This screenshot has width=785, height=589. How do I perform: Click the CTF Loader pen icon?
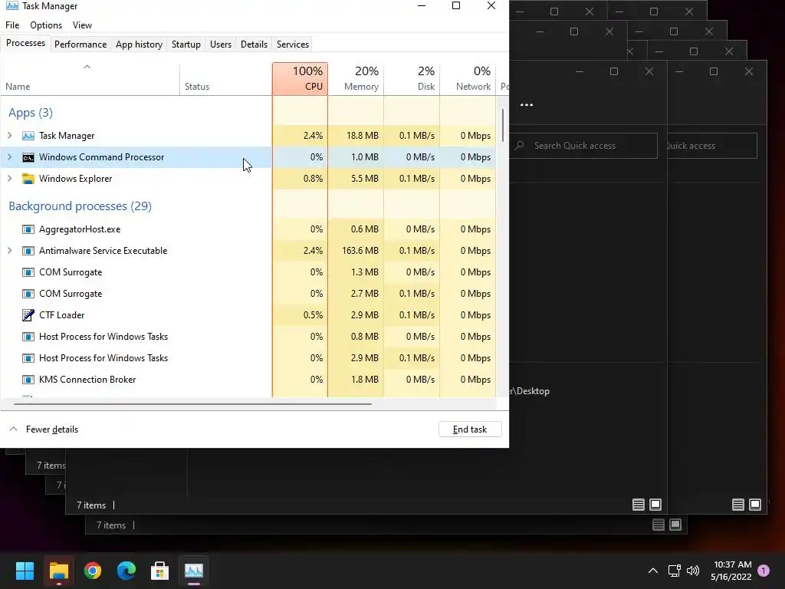[28, 315]
